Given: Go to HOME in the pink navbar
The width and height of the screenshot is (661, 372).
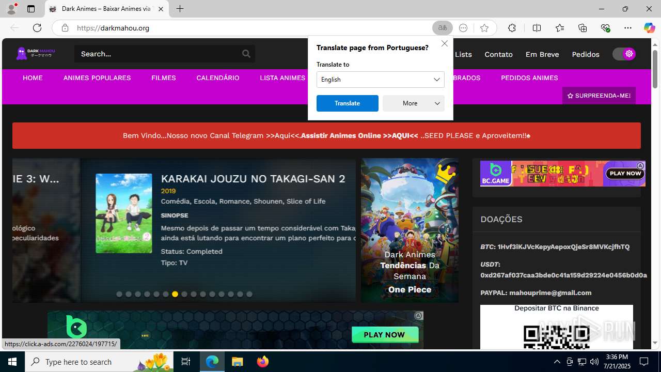Looking at the screenshot, I should (33, 78).
